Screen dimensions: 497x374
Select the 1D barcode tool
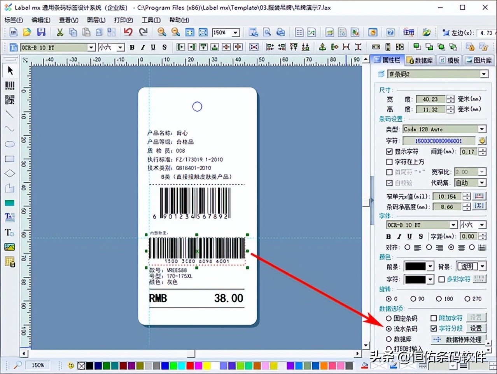tap(10, 86)
